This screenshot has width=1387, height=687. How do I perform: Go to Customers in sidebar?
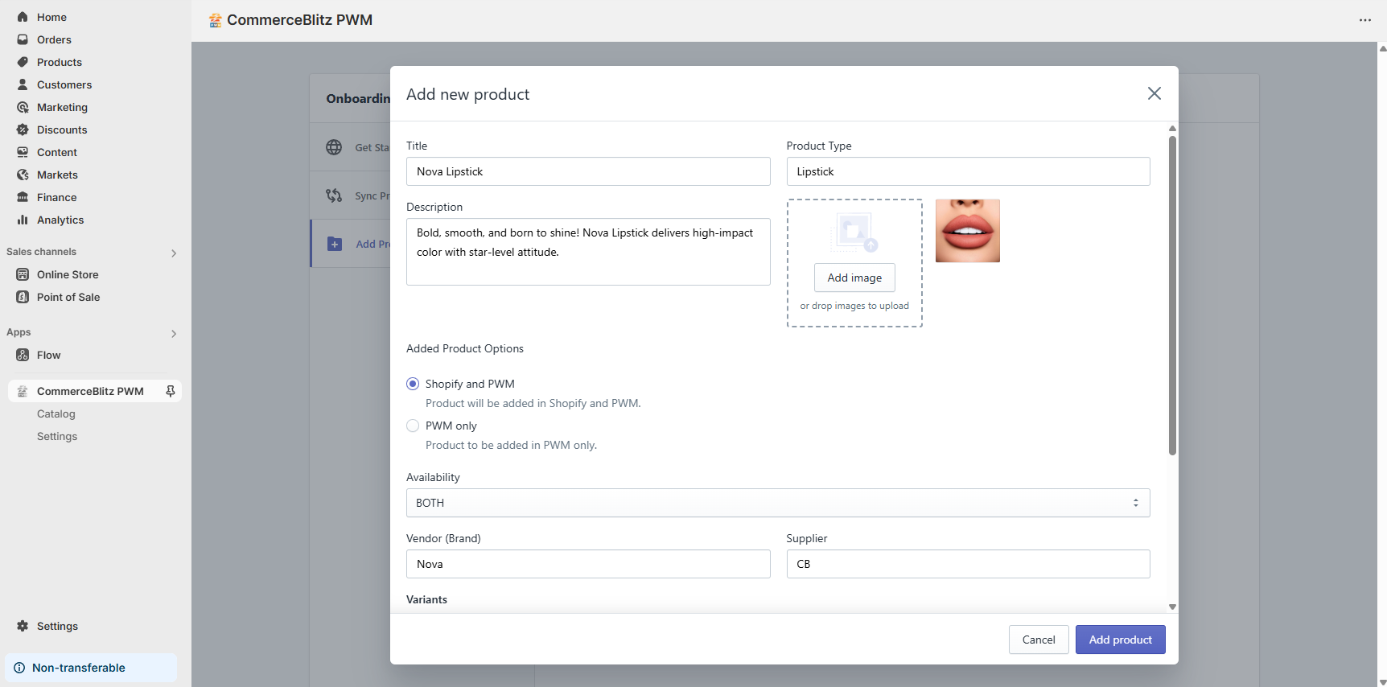[64, 84]
